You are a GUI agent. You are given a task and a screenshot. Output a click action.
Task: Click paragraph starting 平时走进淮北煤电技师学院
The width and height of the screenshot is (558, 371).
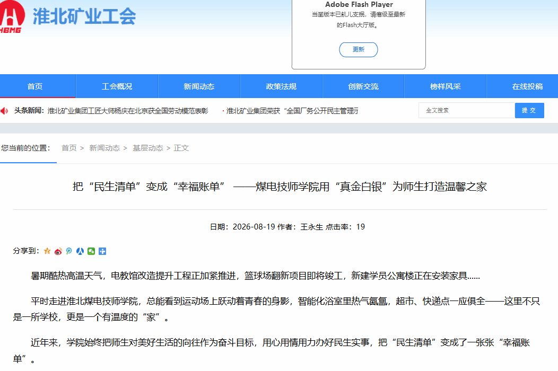(x=276, y=309)
